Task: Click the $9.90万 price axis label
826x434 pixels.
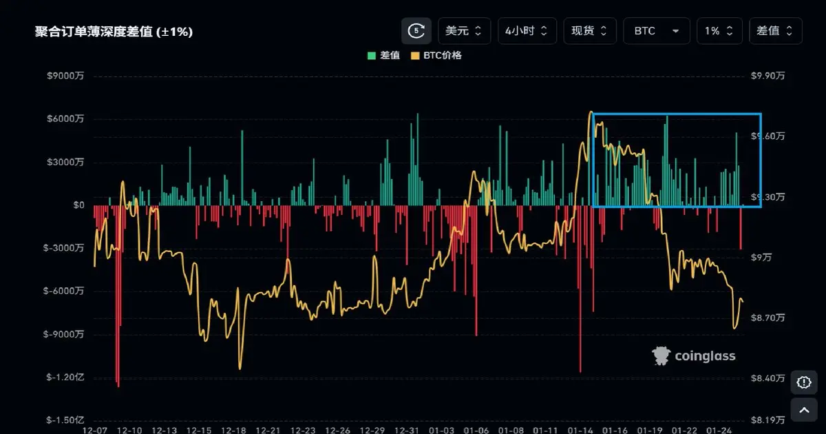Action: (x=767, y=76)
